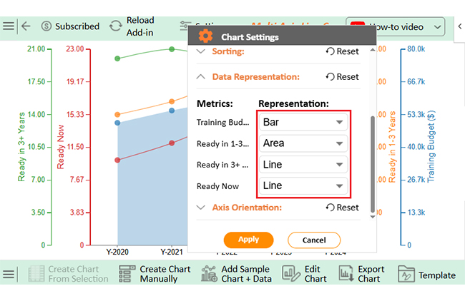
Task: Open the Training Budget representation dropdown
Action: coord(303,122)
